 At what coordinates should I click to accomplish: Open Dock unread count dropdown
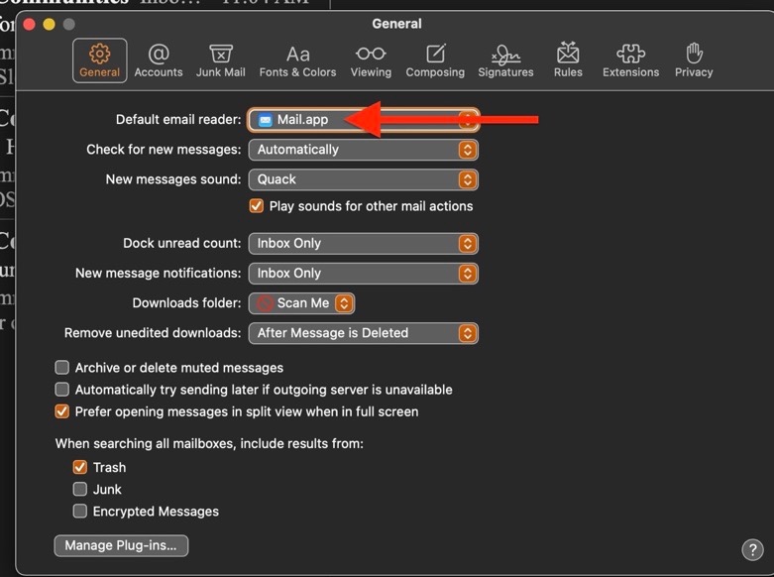364,244
